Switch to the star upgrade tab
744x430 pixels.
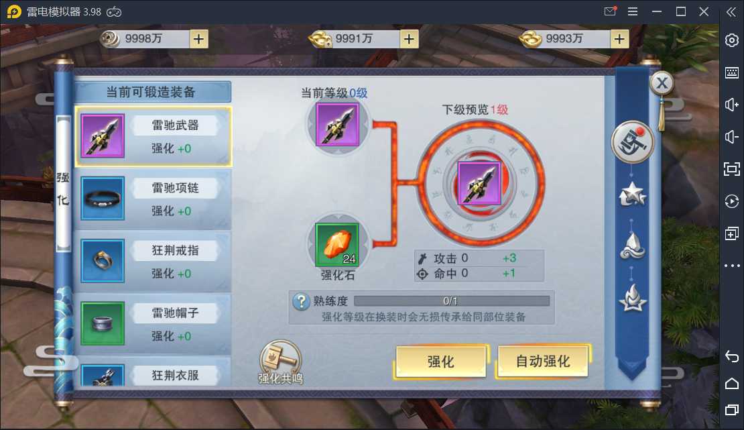632,195
